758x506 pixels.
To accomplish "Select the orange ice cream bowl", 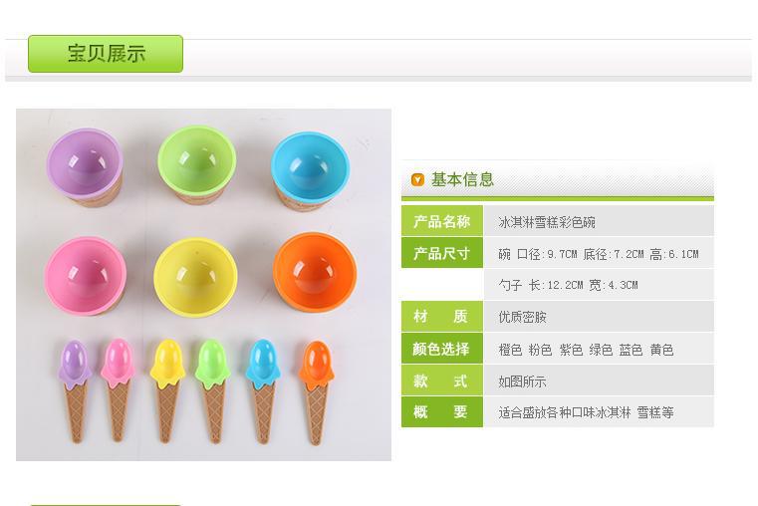I will click(x=315, y=272).
